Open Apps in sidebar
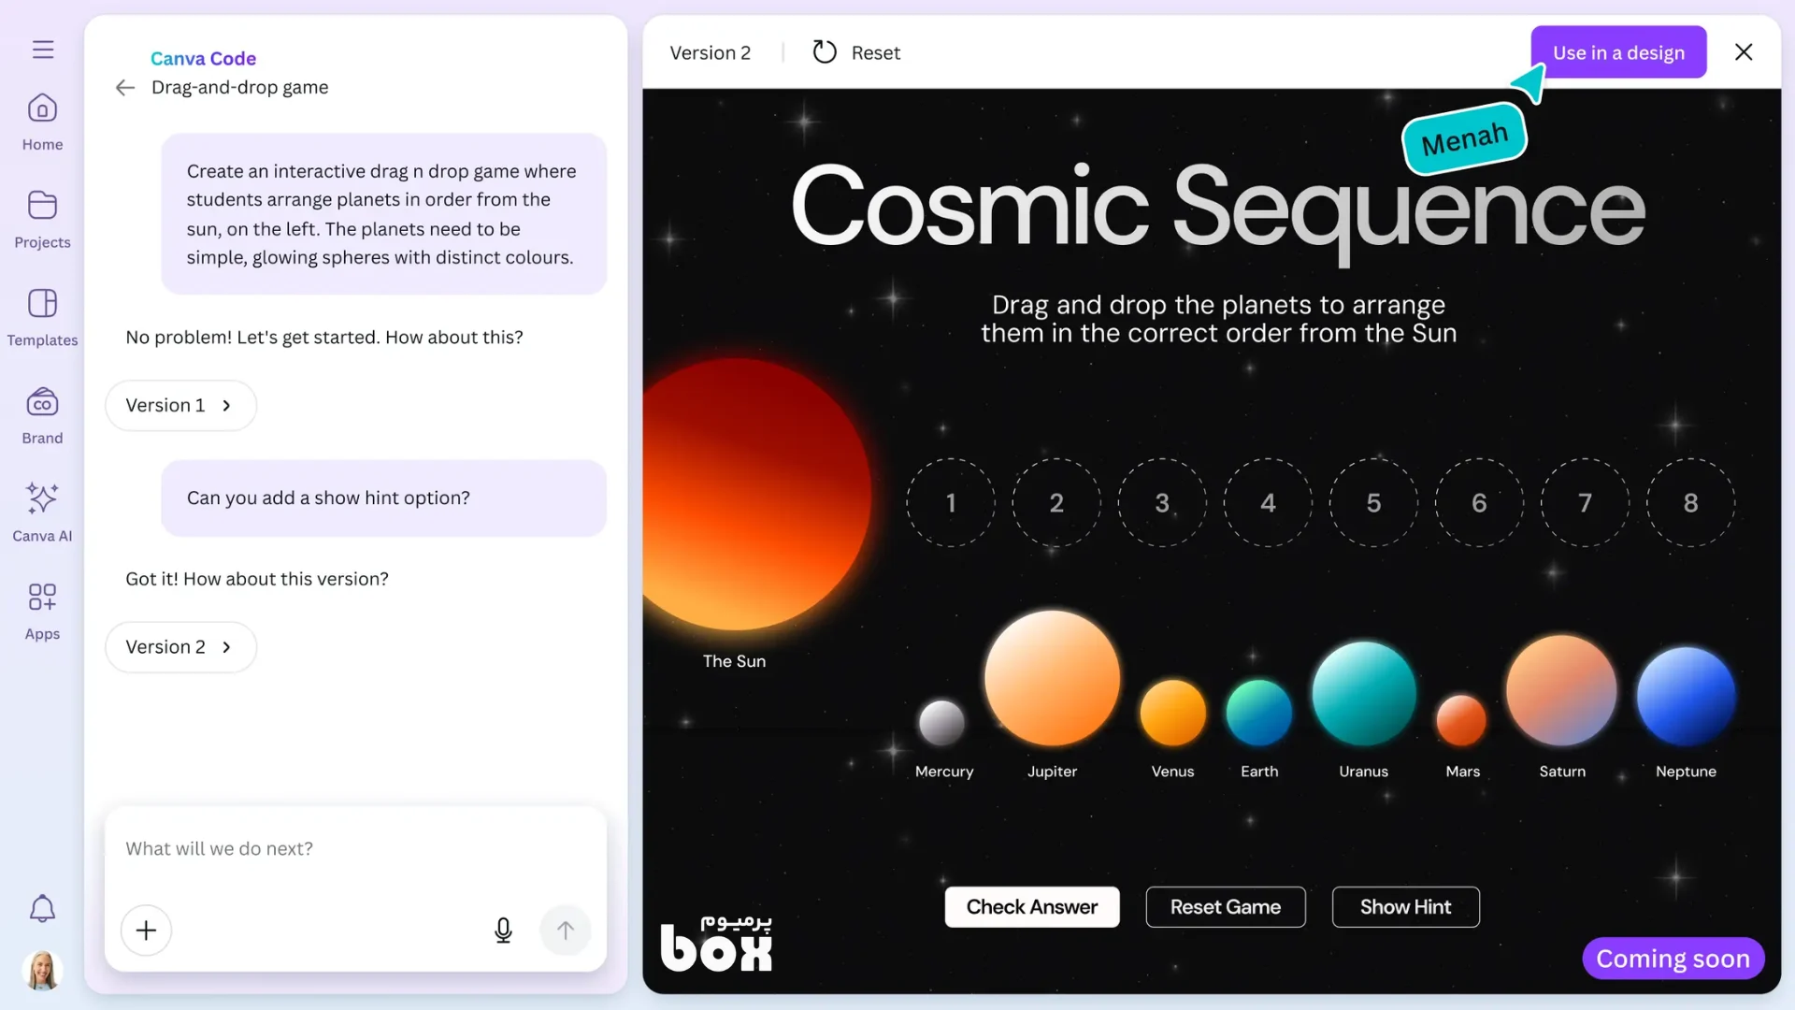The image size is (1795, 1010). coord(42,612)
